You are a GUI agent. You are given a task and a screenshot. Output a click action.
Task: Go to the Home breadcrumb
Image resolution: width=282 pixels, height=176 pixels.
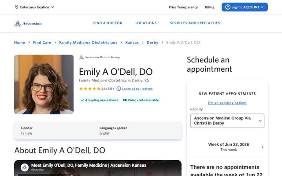tap(19, 43)
